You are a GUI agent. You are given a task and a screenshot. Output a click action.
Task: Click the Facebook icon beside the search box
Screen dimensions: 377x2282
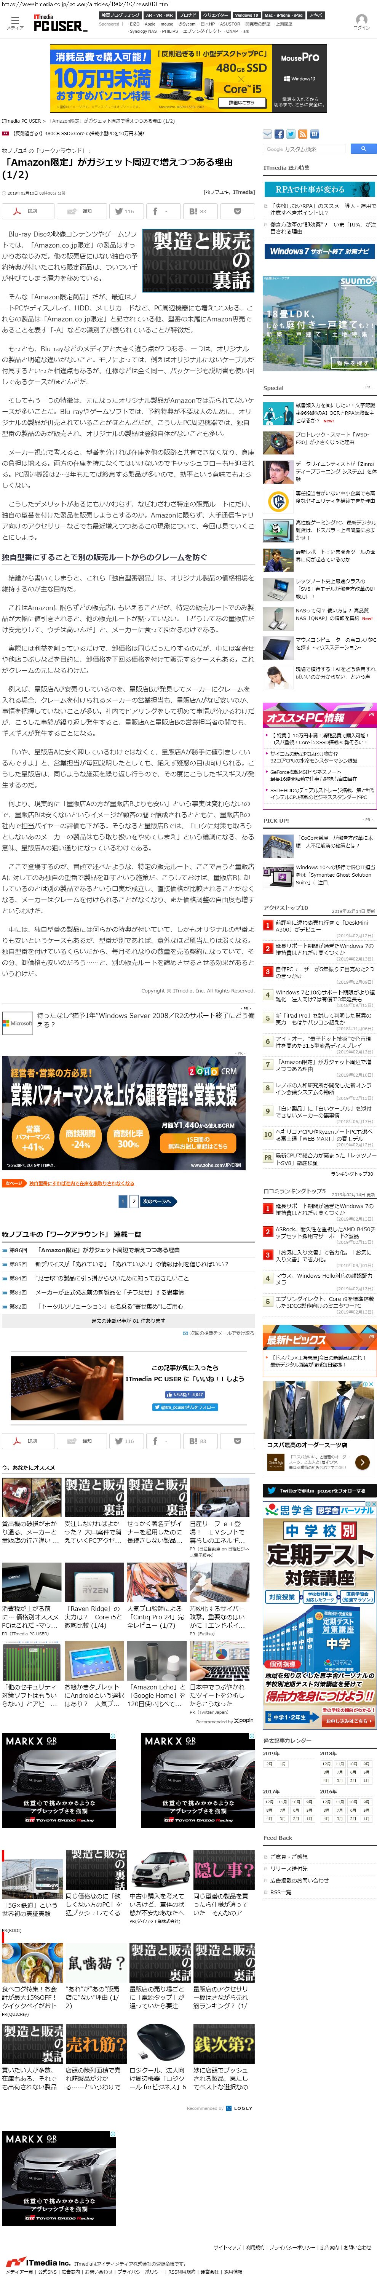click(x=278, y=135)
